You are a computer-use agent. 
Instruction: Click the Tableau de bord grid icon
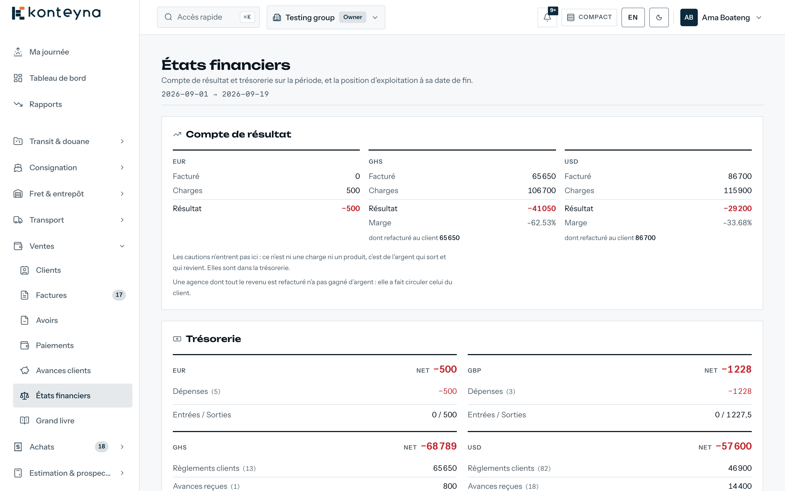coord(18,78)
